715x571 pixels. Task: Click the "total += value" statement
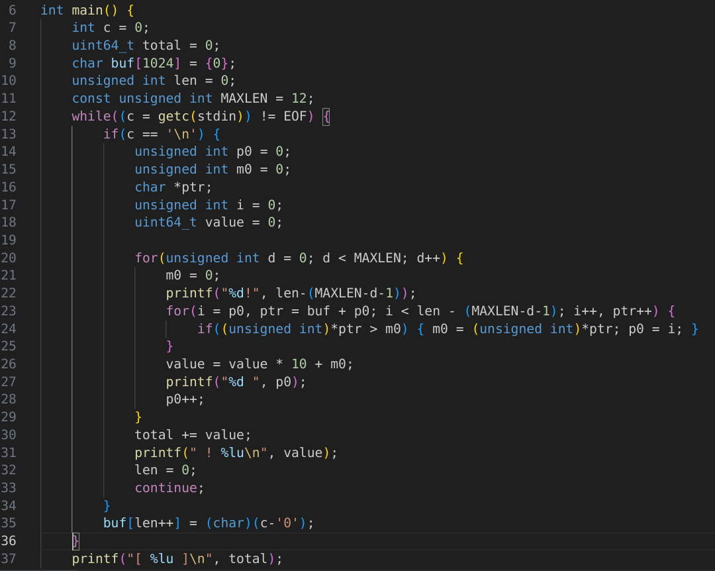coord(193,435)
